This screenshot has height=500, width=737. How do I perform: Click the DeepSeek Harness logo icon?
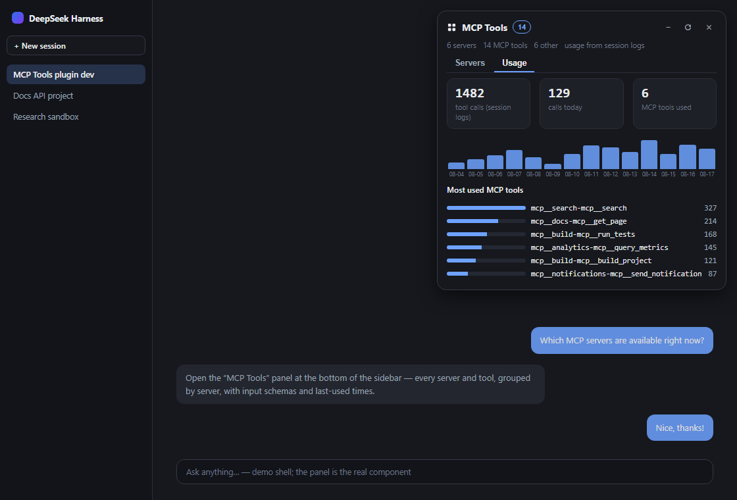pos(18,18)
